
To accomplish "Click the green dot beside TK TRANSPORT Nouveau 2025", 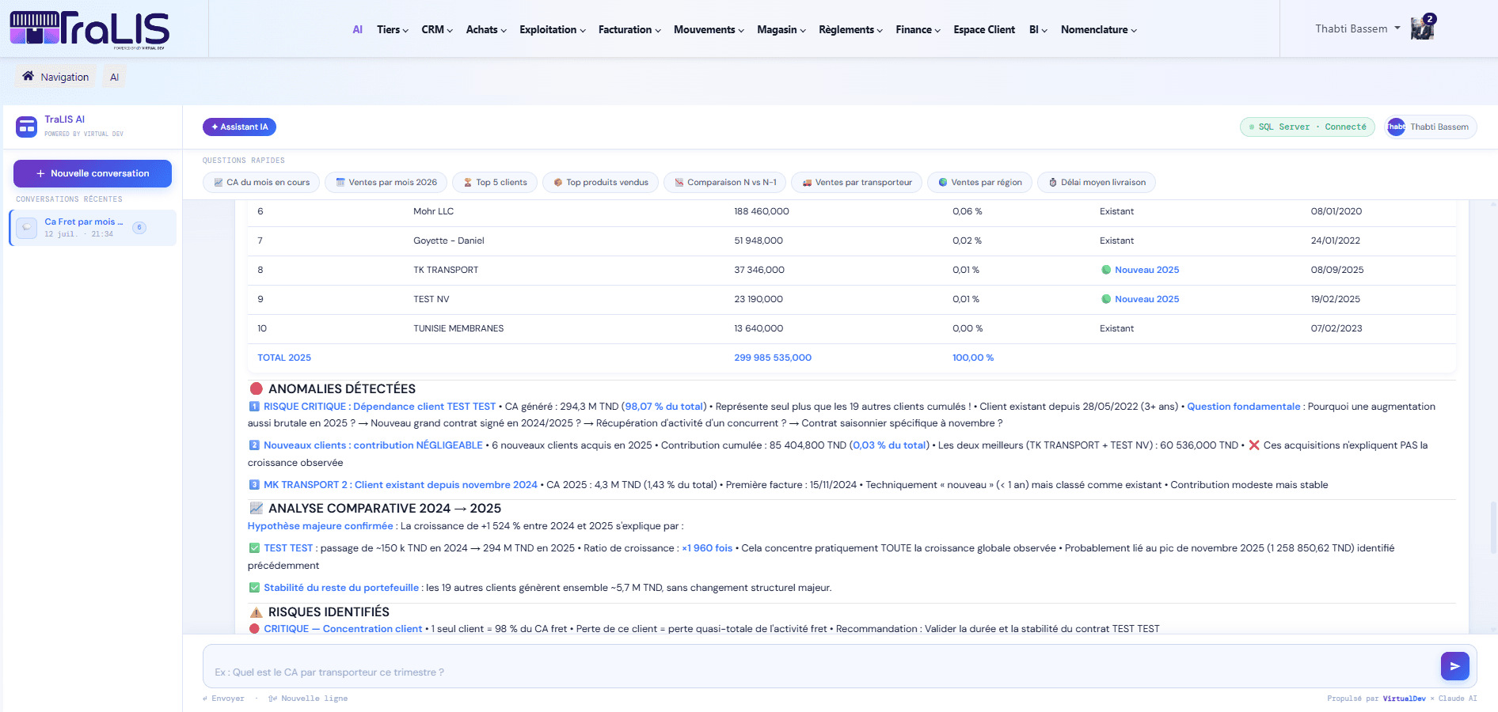I will click(x=1106, y=270).
